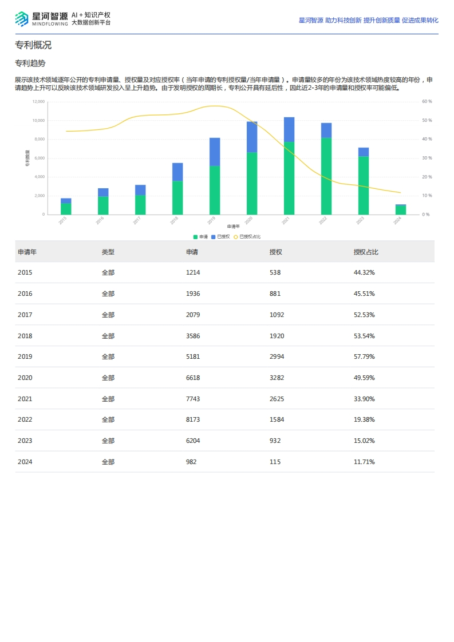Viewport: 454px width, 642px height.
Task: Click the green 申请 legend swatch
Action: pyautogui.click(x=195, y=237)
